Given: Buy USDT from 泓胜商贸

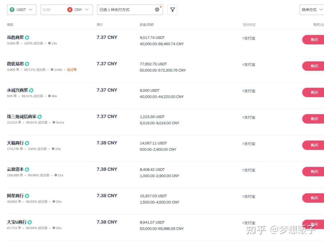Looking at the screenshot, I should coord(314,40).
